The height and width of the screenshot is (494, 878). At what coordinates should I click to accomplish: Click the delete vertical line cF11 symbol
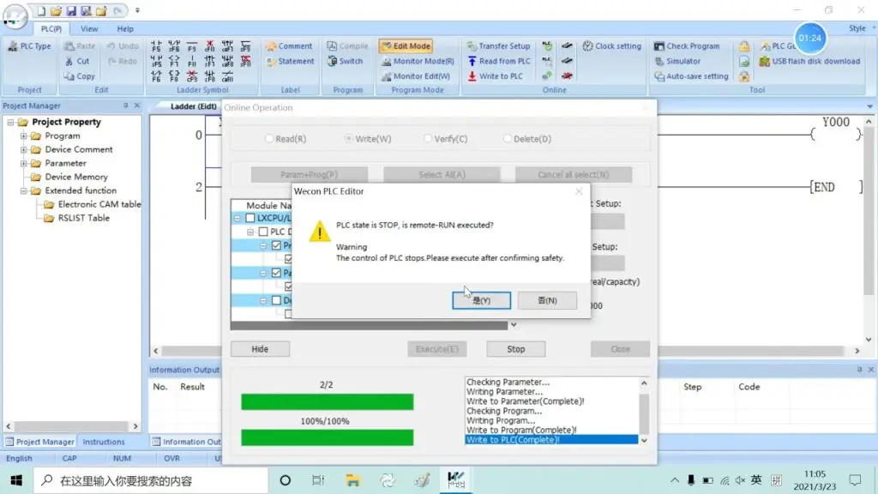coord(210,46)
